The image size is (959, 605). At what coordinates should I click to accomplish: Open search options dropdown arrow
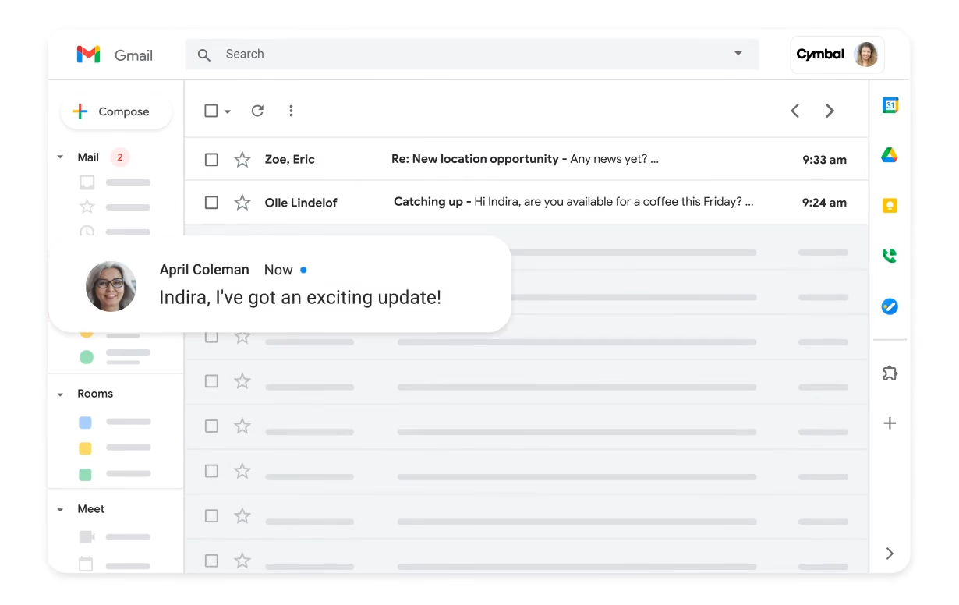click(x=738, y=54)
